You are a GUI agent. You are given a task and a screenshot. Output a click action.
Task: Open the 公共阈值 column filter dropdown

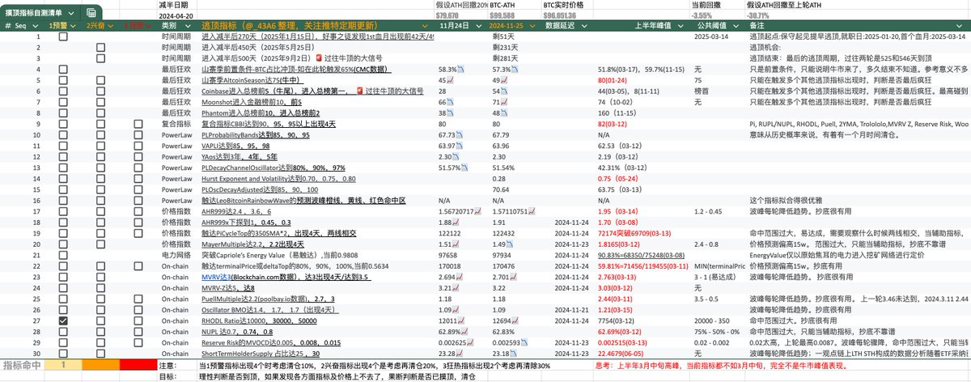click(737, 26)
